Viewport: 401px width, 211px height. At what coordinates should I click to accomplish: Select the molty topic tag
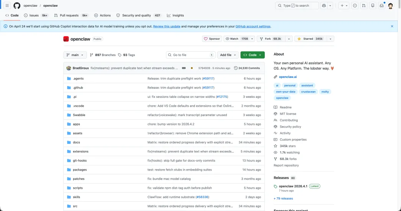[x=325, y=92]
